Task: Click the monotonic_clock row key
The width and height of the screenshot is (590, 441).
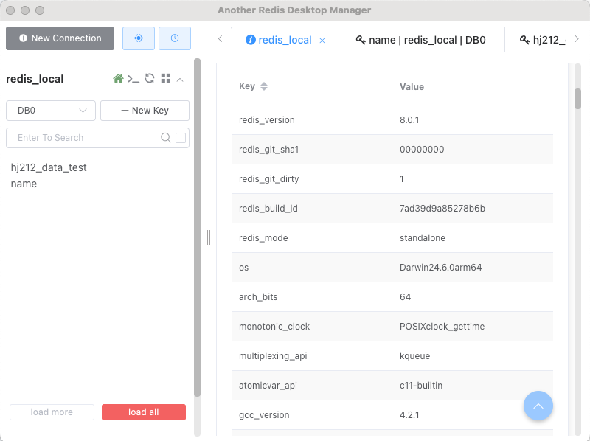Action: click(x=274, y=327)
